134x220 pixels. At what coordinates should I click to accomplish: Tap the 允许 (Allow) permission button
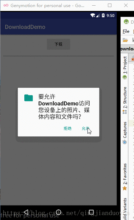(85, 128)
